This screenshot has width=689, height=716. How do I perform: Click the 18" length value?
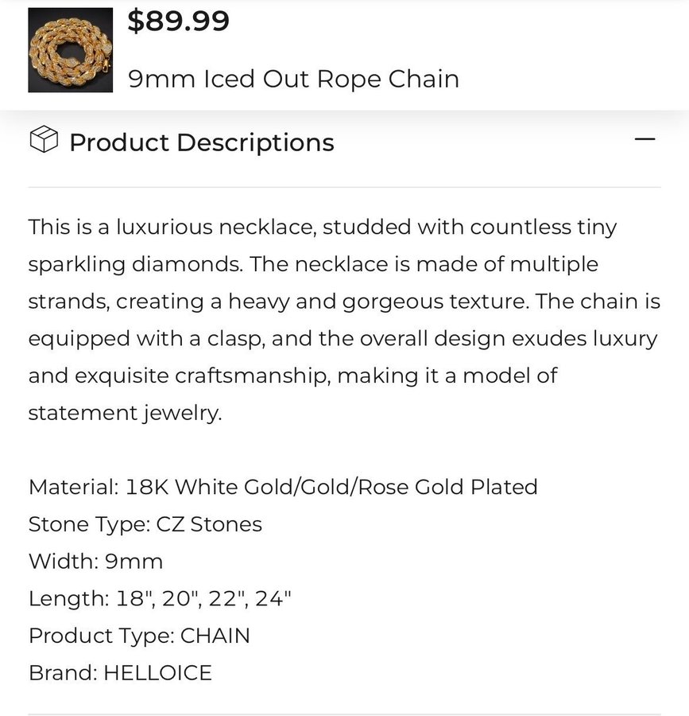[135, 598]
